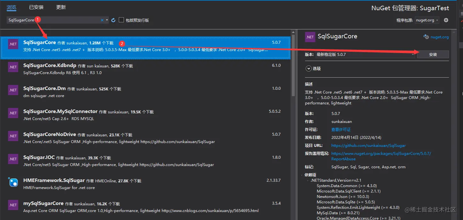
Task: Open the 查看许可证 link
Action: (341, 129)
